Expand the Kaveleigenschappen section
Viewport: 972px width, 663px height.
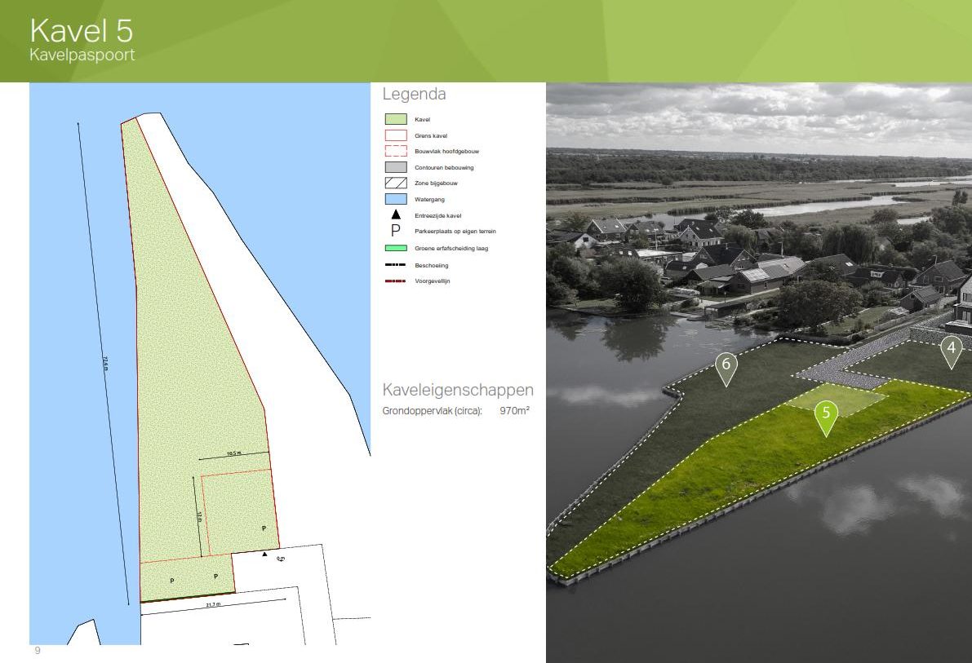pyautogui.click(x=457, y=390)
